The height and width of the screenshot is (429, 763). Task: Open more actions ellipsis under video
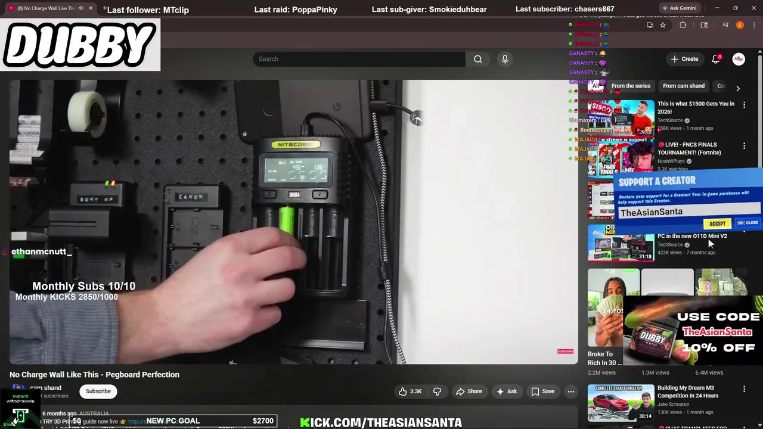[x=571, y=391]
